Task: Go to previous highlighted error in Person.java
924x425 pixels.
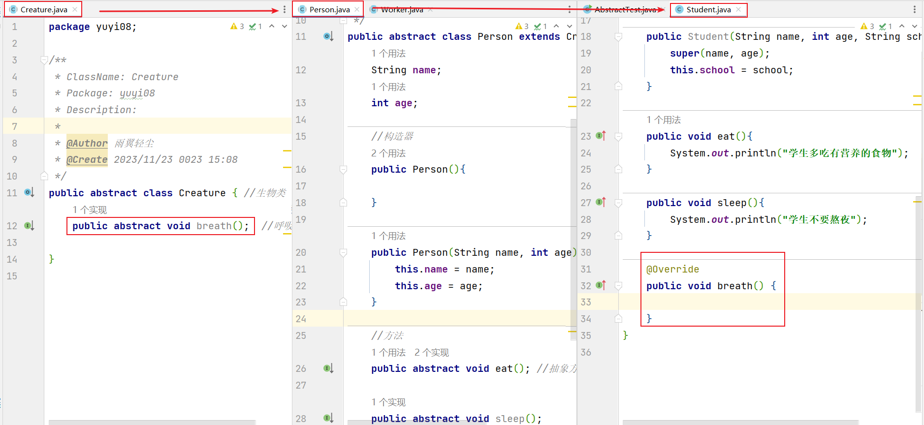Action: (557, 27)
